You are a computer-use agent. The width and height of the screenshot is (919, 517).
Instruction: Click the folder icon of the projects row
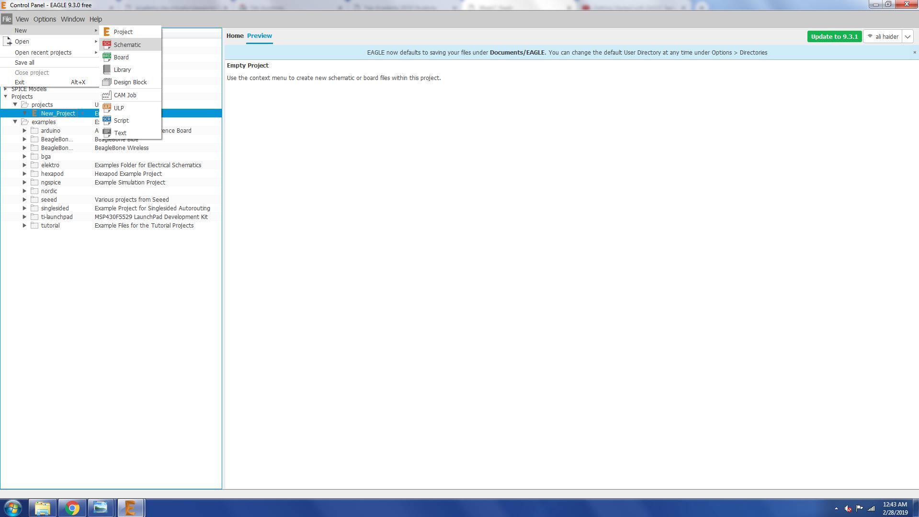25,104
